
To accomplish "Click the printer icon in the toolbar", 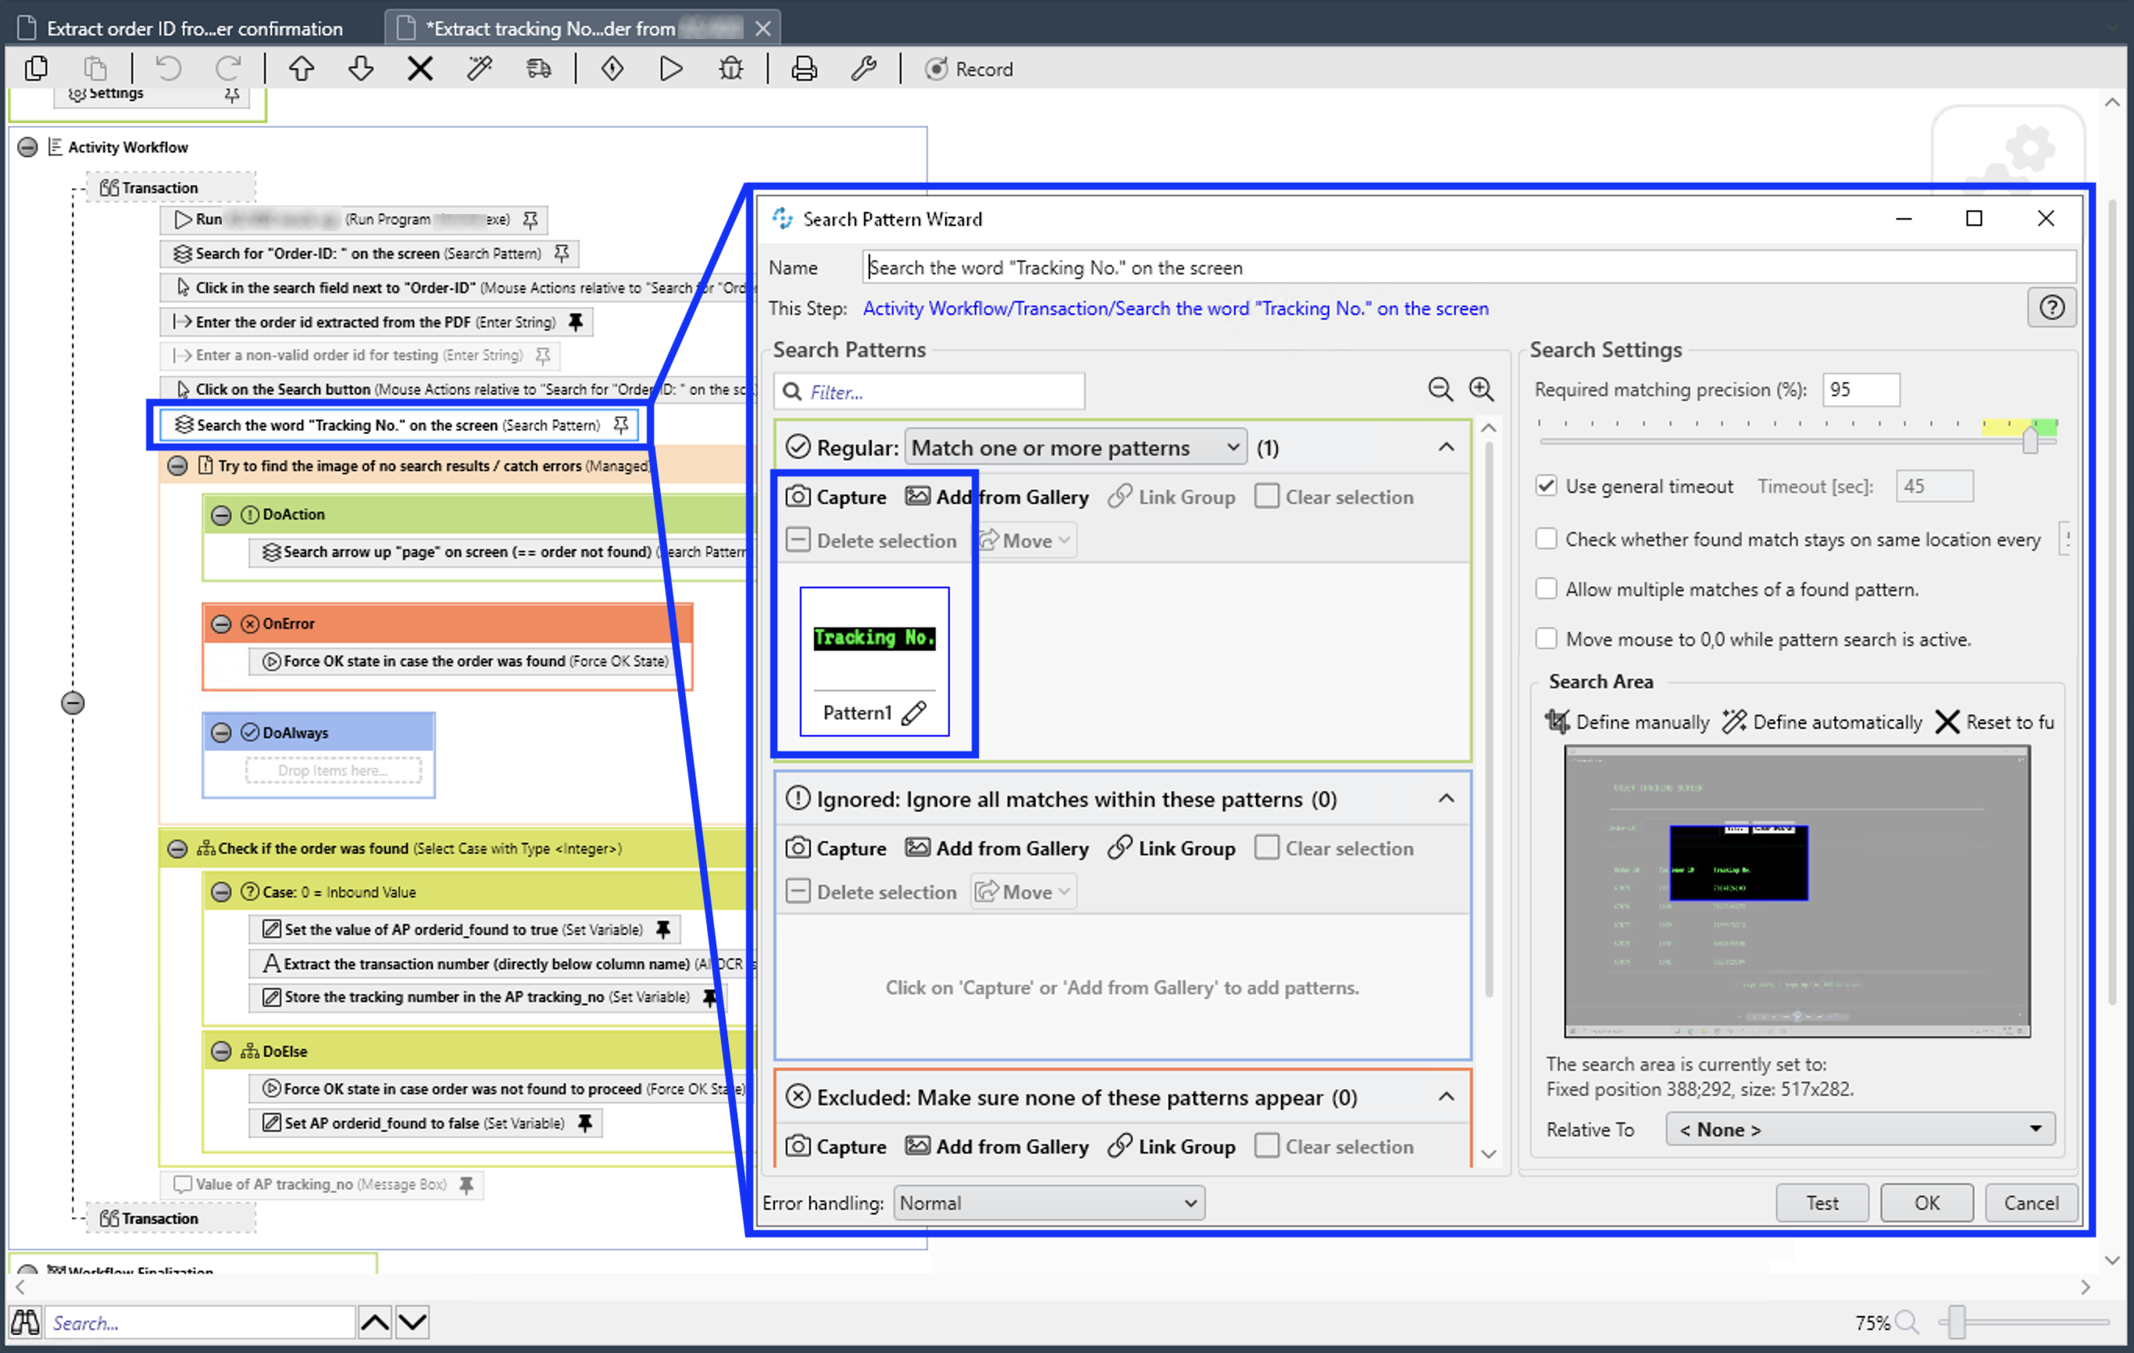I will coord(804,68).
